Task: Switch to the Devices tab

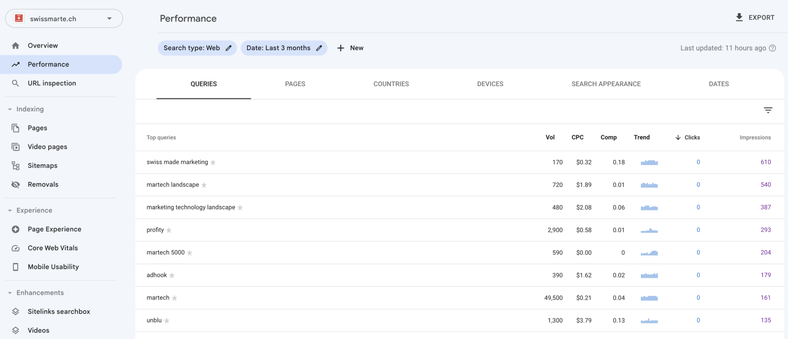Action: point(490,84)
